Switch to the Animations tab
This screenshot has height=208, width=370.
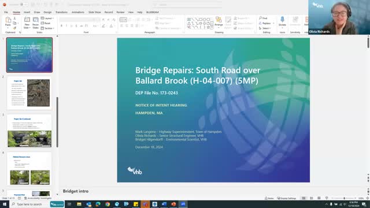pos(78,12)
